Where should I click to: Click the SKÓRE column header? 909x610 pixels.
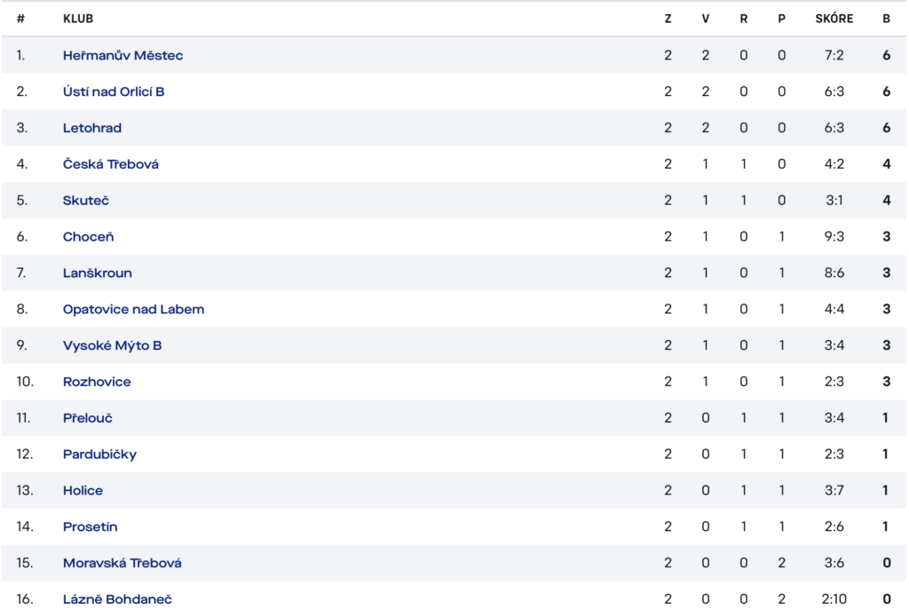pos(834,19)
